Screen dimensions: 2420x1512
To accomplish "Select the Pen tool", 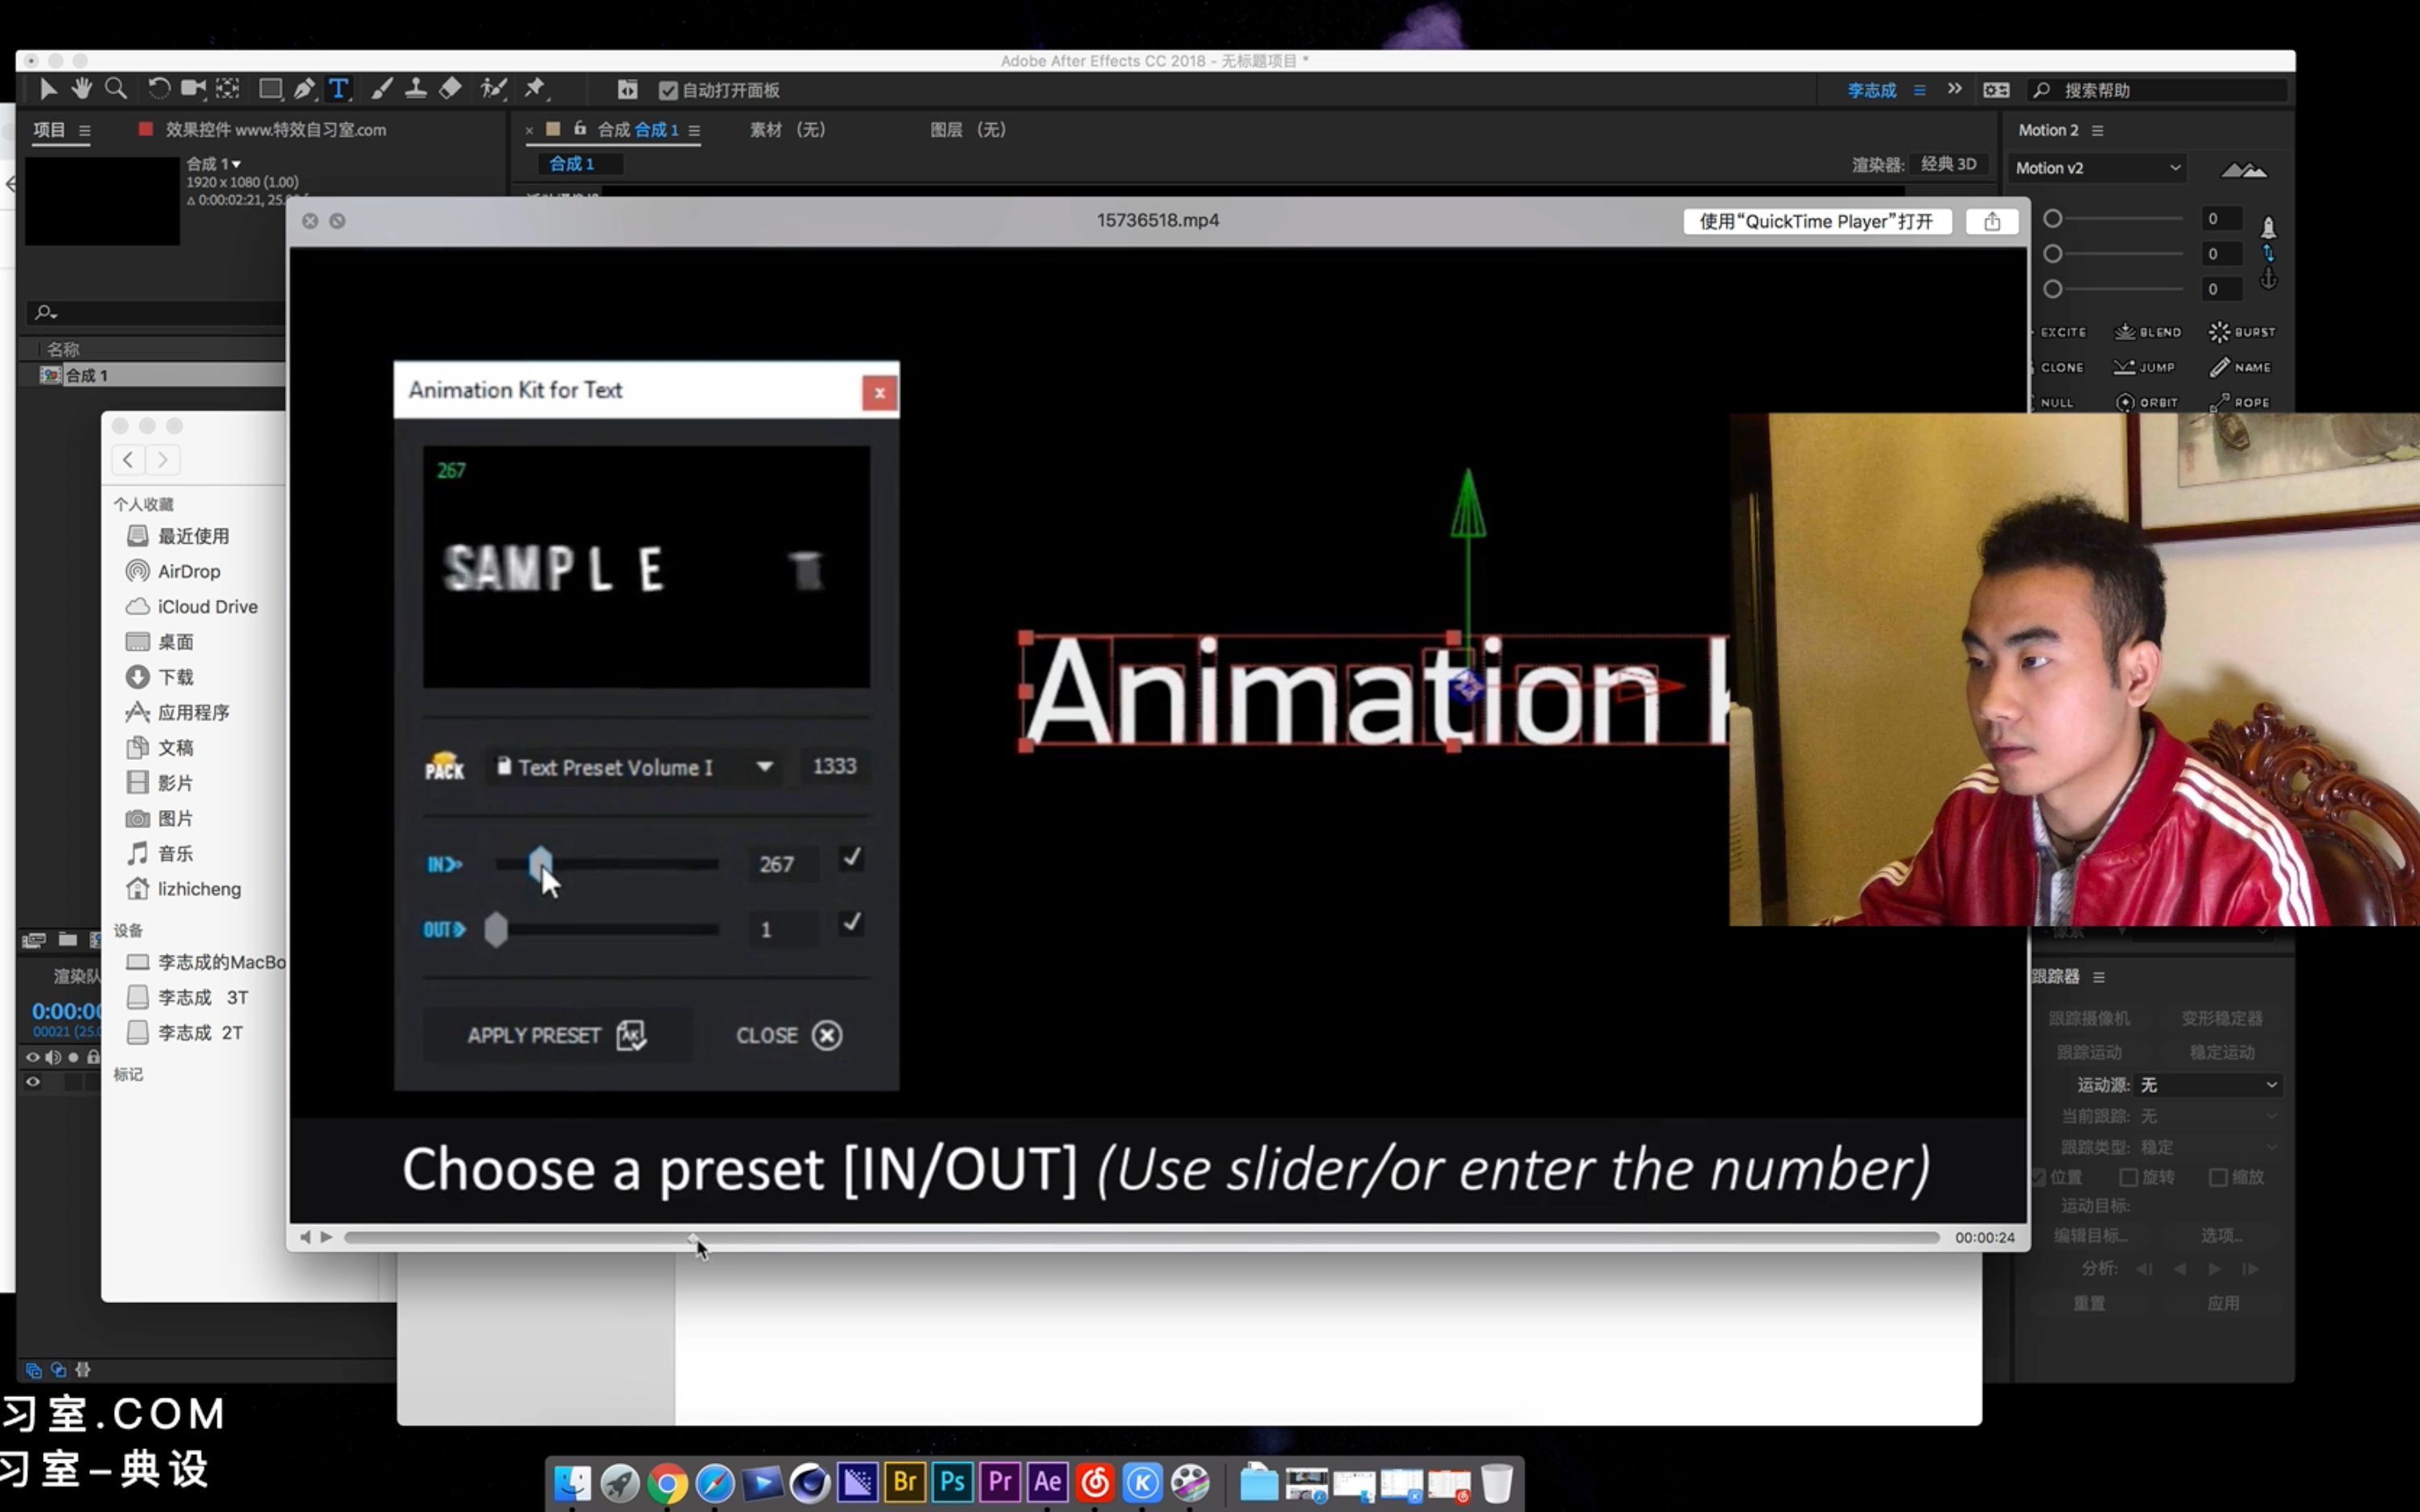I will (304, 89).
